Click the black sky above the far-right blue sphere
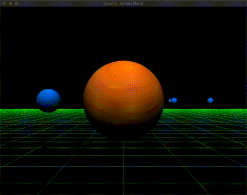Viewport: 247px width, 195px height. pyautogui.click(x=210, y=51)
